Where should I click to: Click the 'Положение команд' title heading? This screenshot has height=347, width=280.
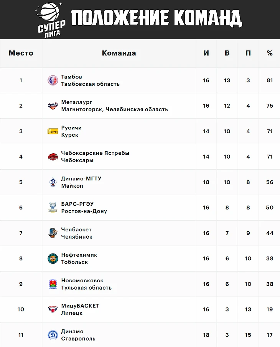156,18
